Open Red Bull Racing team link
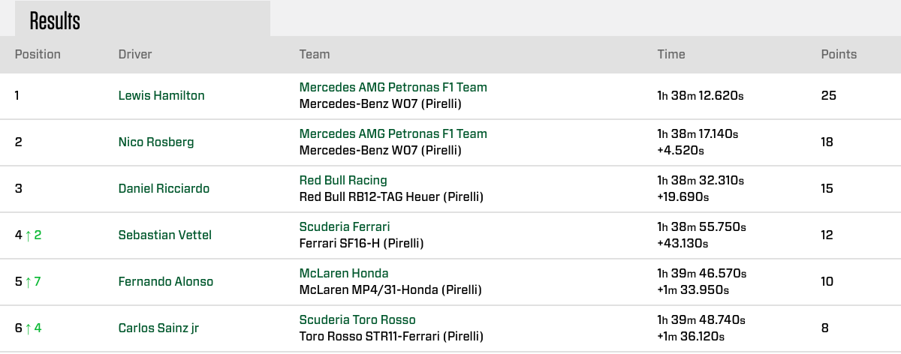This screenshot has height=354, width=901. point(343,180)
